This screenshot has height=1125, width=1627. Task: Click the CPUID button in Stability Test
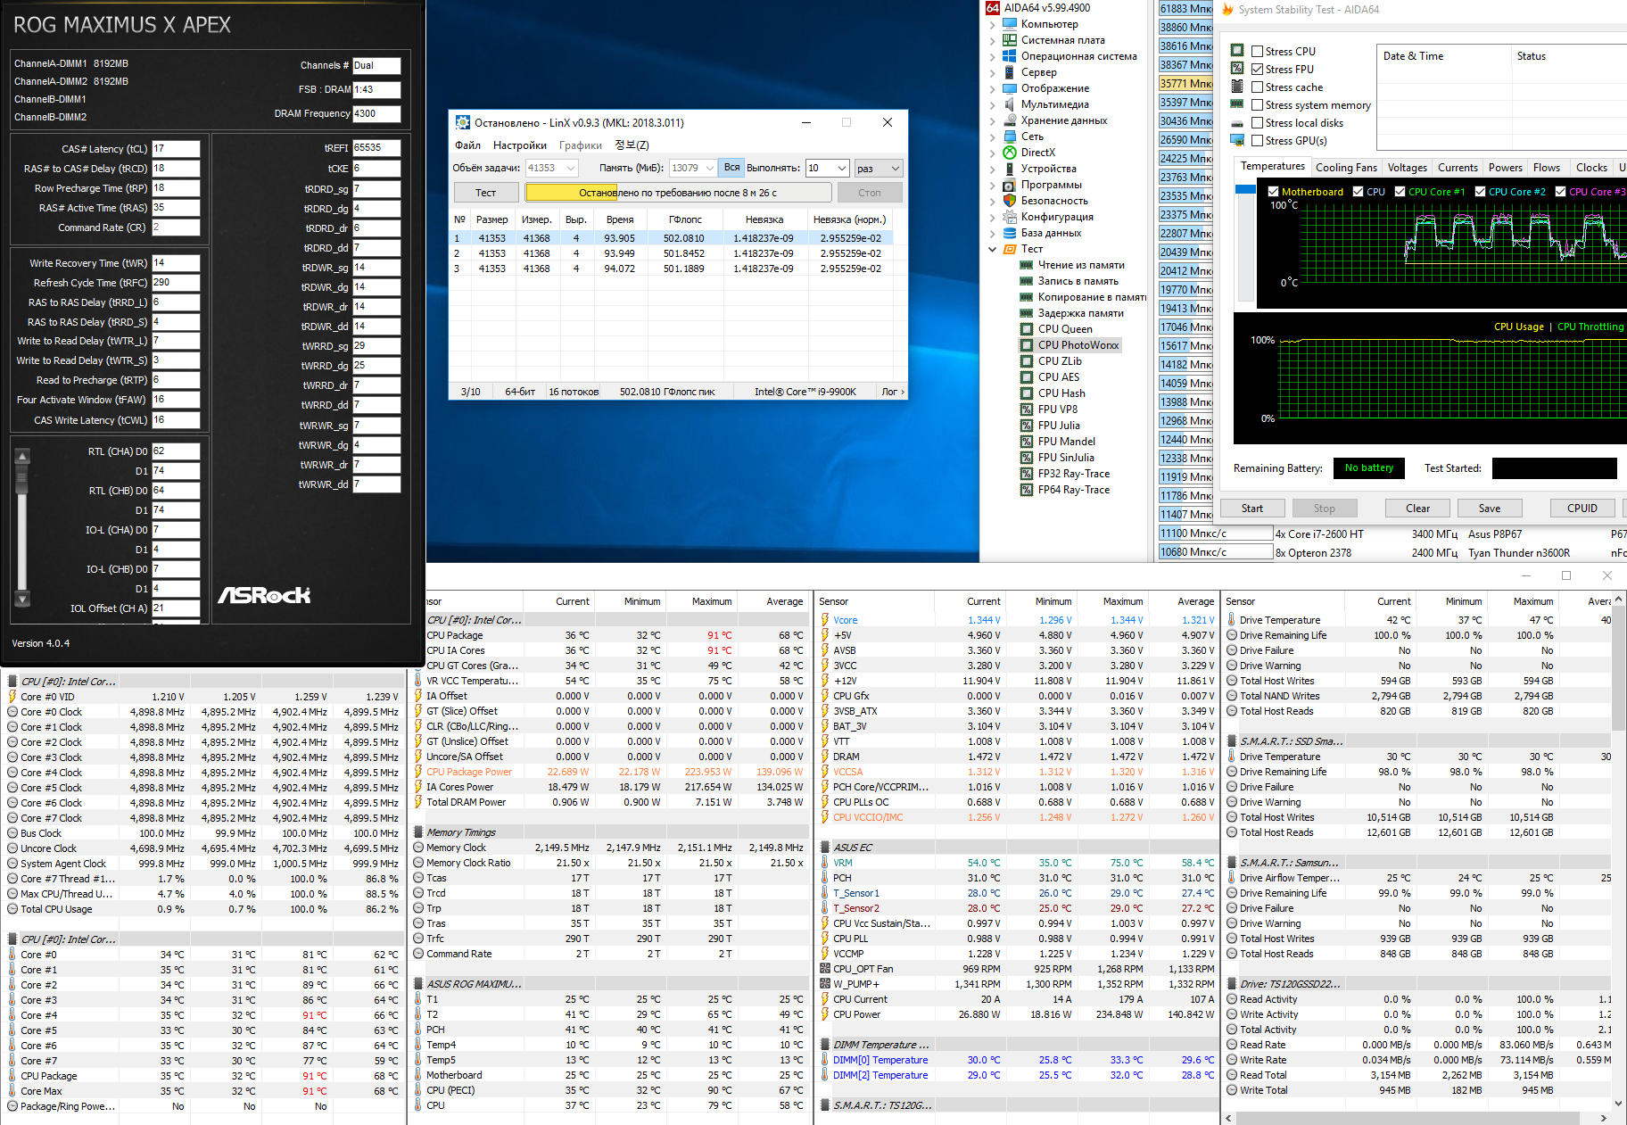[1582, 509]
